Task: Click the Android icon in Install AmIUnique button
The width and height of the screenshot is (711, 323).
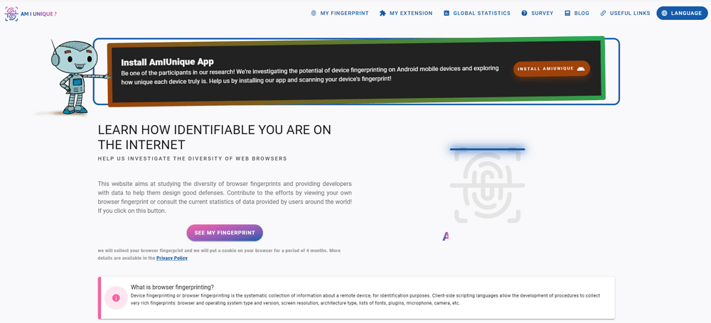Action: tap(581, 69)
